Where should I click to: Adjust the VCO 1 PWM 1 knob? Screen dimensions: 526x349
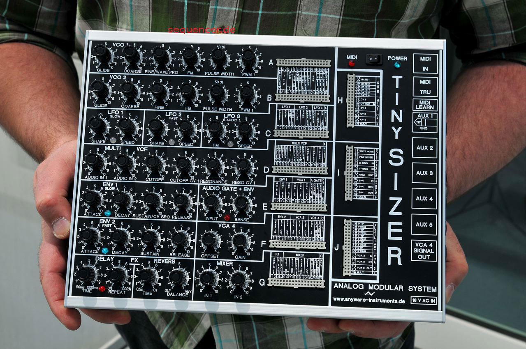pos(248,57)
